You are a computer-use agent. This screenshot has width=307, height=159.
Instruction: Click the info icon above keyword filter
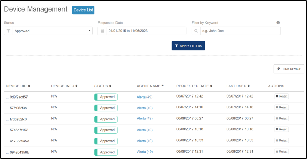278,23
